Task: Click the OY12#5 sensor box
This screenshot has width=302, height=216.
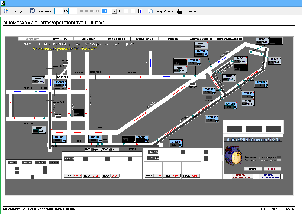Action: tap(212, 119)
